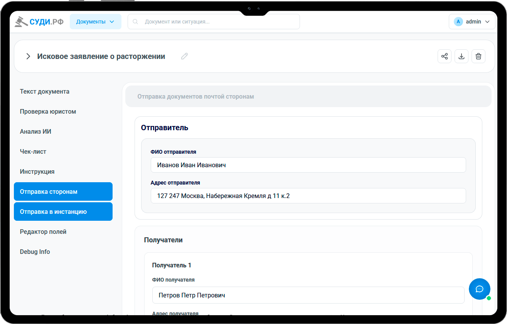
Task: Delete the document with trash icon
Action: pyautogui.click(x=478, y=56)
